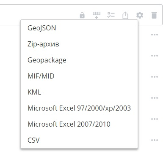The width and height of the screenshot is (166, 157).
Task: Select Zip-архив from the export menu
Action: pos(79,44)
